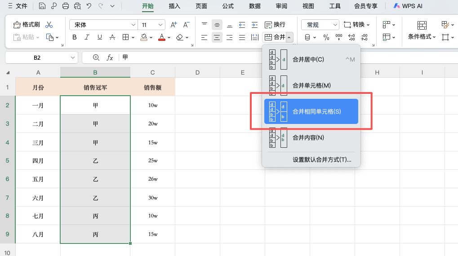Switch to the 插入 ribbon tab
Viewport: 458px width, 256px height.
pos(174,6)
